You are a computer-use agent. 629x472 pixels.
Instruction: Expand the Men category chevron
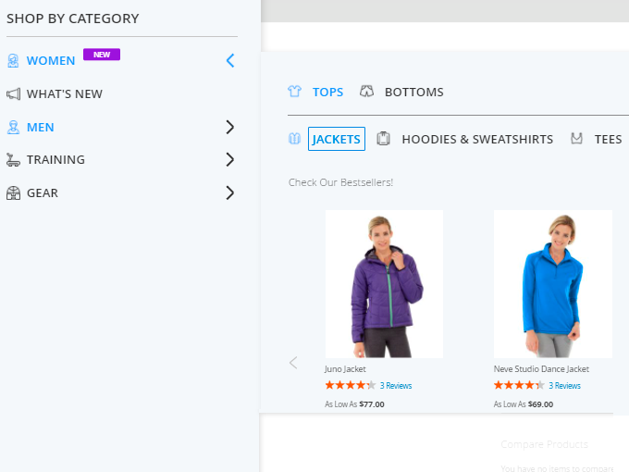pyautogui.click(x=230, y=127)
